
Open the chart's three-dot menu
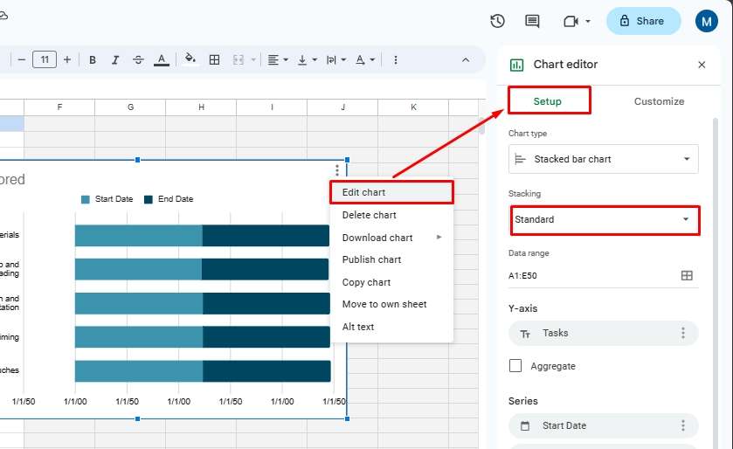tap(336, 170)
